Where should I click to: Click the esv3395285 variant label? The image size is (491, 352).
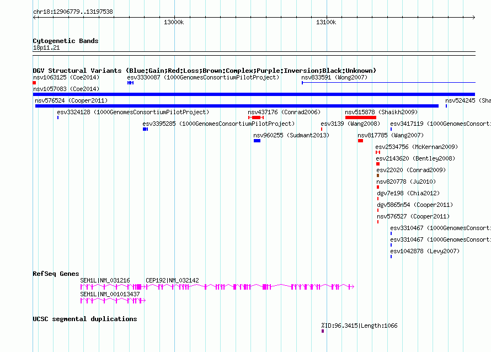218,124
